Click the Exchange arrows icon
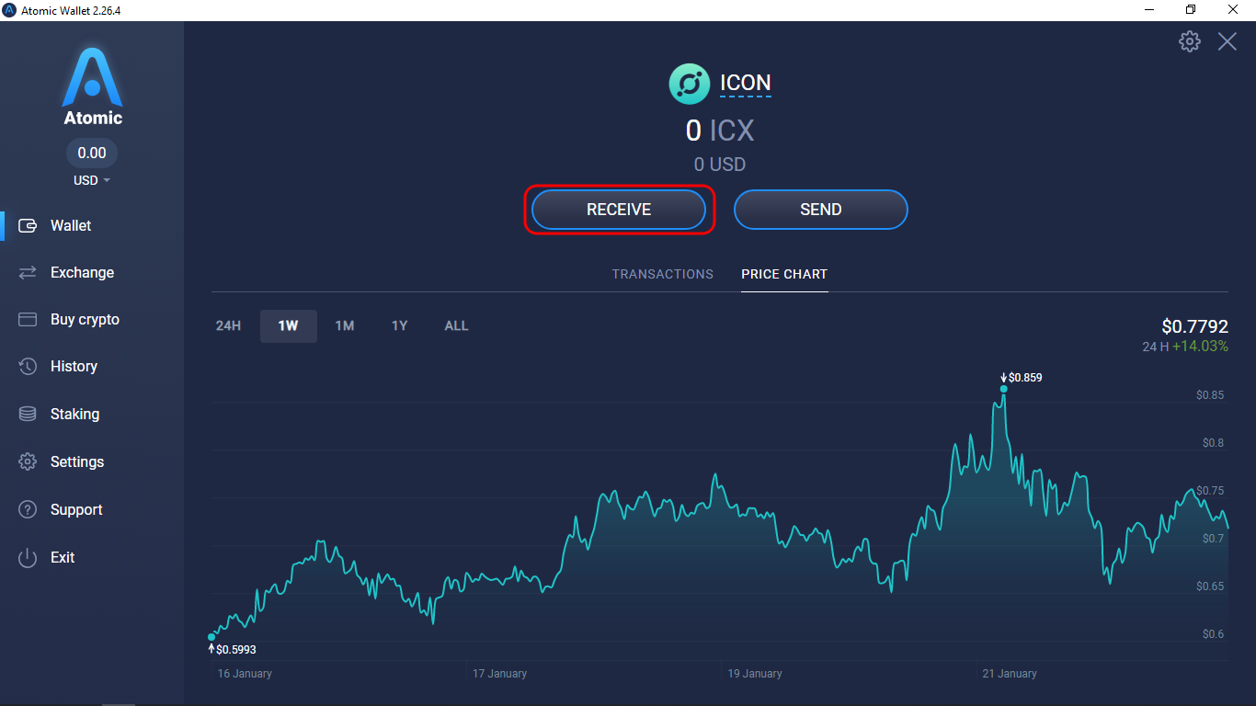The width and height of the screenshot is (1256, 706). click(28, 272)
